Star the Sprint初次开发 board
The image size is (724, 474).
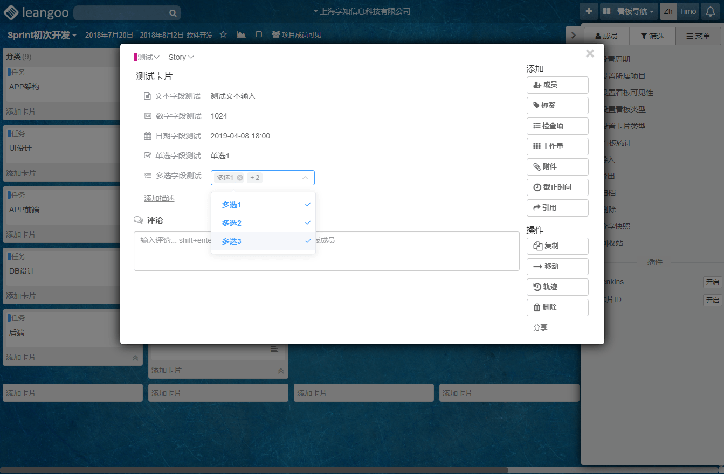(223, 34)
